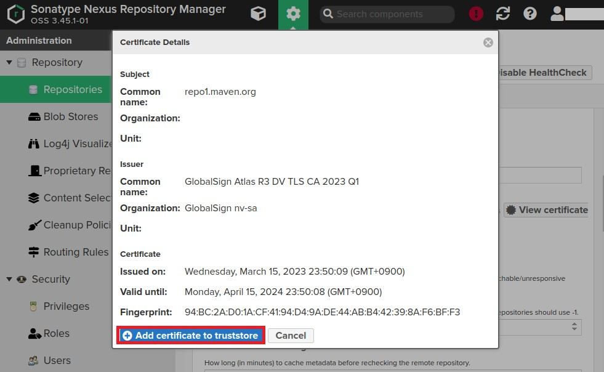
Task: Click the refresh arrows icon
Action: [503, 14]
